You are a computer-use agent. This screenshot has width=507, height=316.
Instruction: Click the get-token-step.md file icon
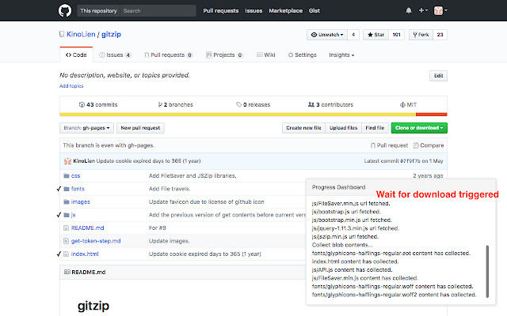tap(66, 240)
